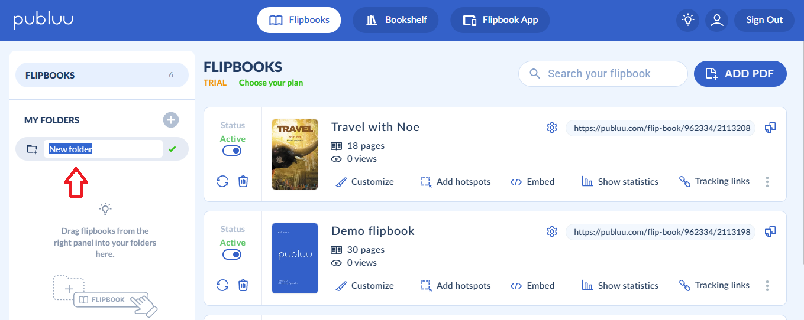The width and height of the screenshot is (804, 320).
Task: Open Demo flipbook cover thumbnail
Action: (295, 258)
